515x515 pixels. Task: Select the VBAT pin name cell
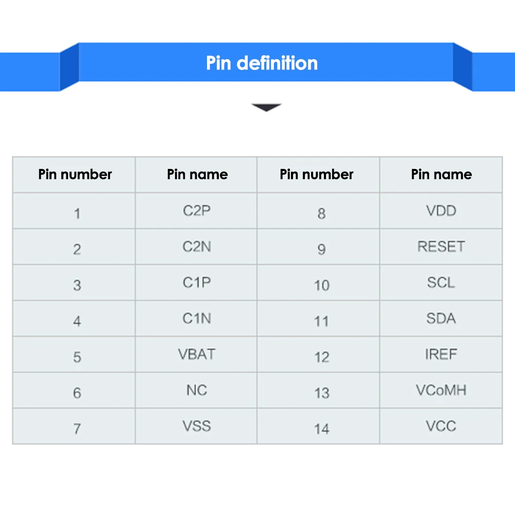pos(197,354)
